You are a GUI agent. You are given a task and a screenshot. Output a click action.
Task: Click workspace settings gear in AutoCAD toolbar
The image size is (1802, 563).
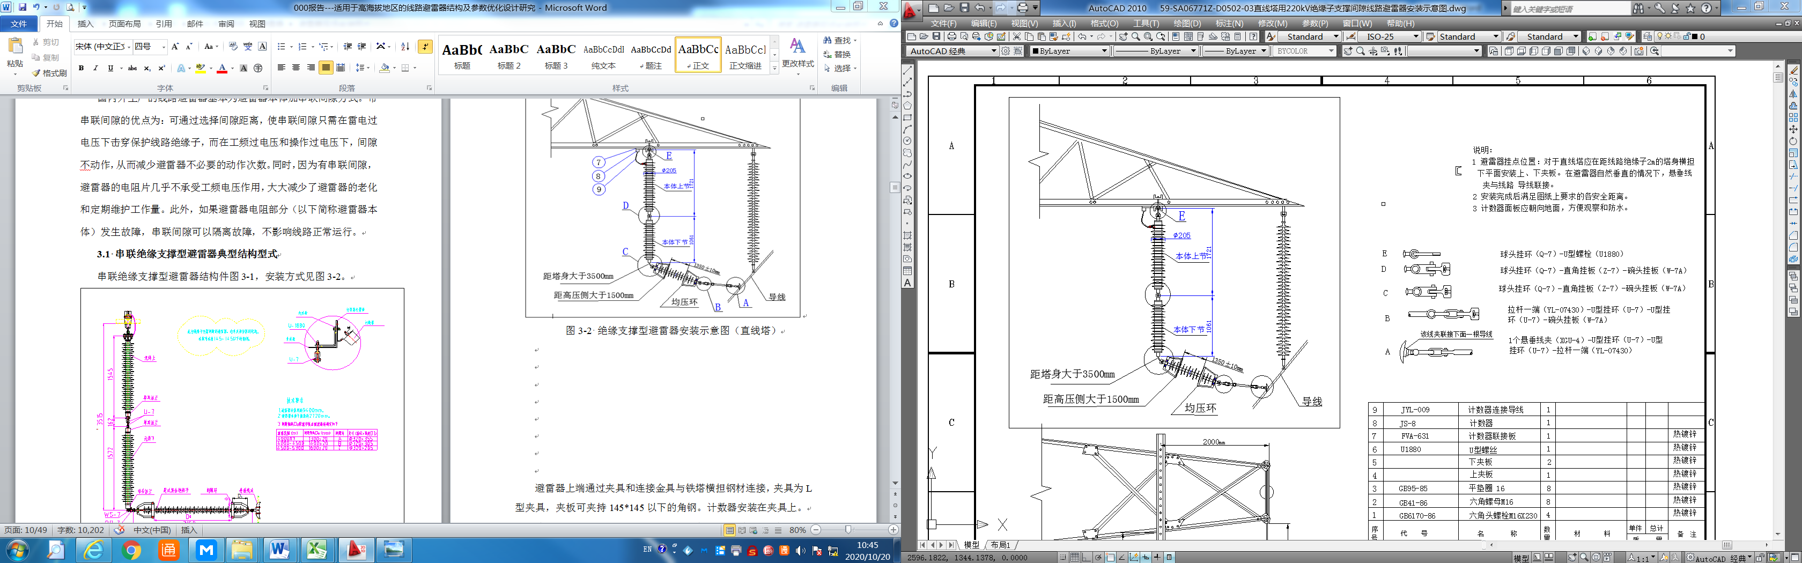coord(1006,51)
